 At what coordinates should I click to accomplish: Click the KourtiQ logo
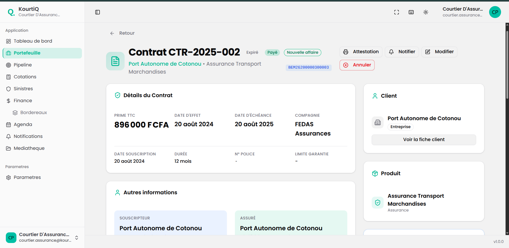pyautogui.click(x=11, y=12)
